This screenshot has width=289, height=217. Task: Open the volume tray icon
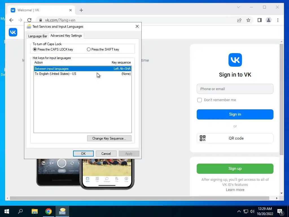(x=252, y=211)
